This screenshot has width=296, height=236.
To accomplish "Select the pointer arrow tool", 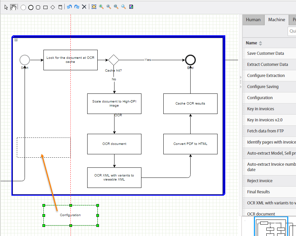I will click(6, 7).
